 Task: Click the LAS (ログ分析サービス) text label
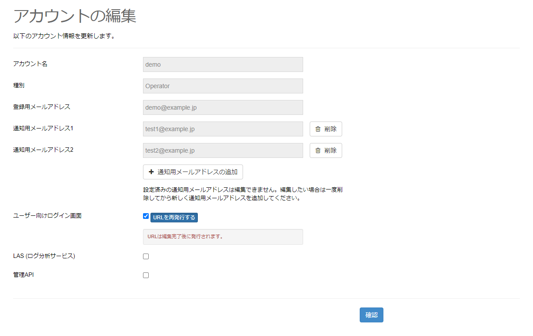click(x=43, y=256)
